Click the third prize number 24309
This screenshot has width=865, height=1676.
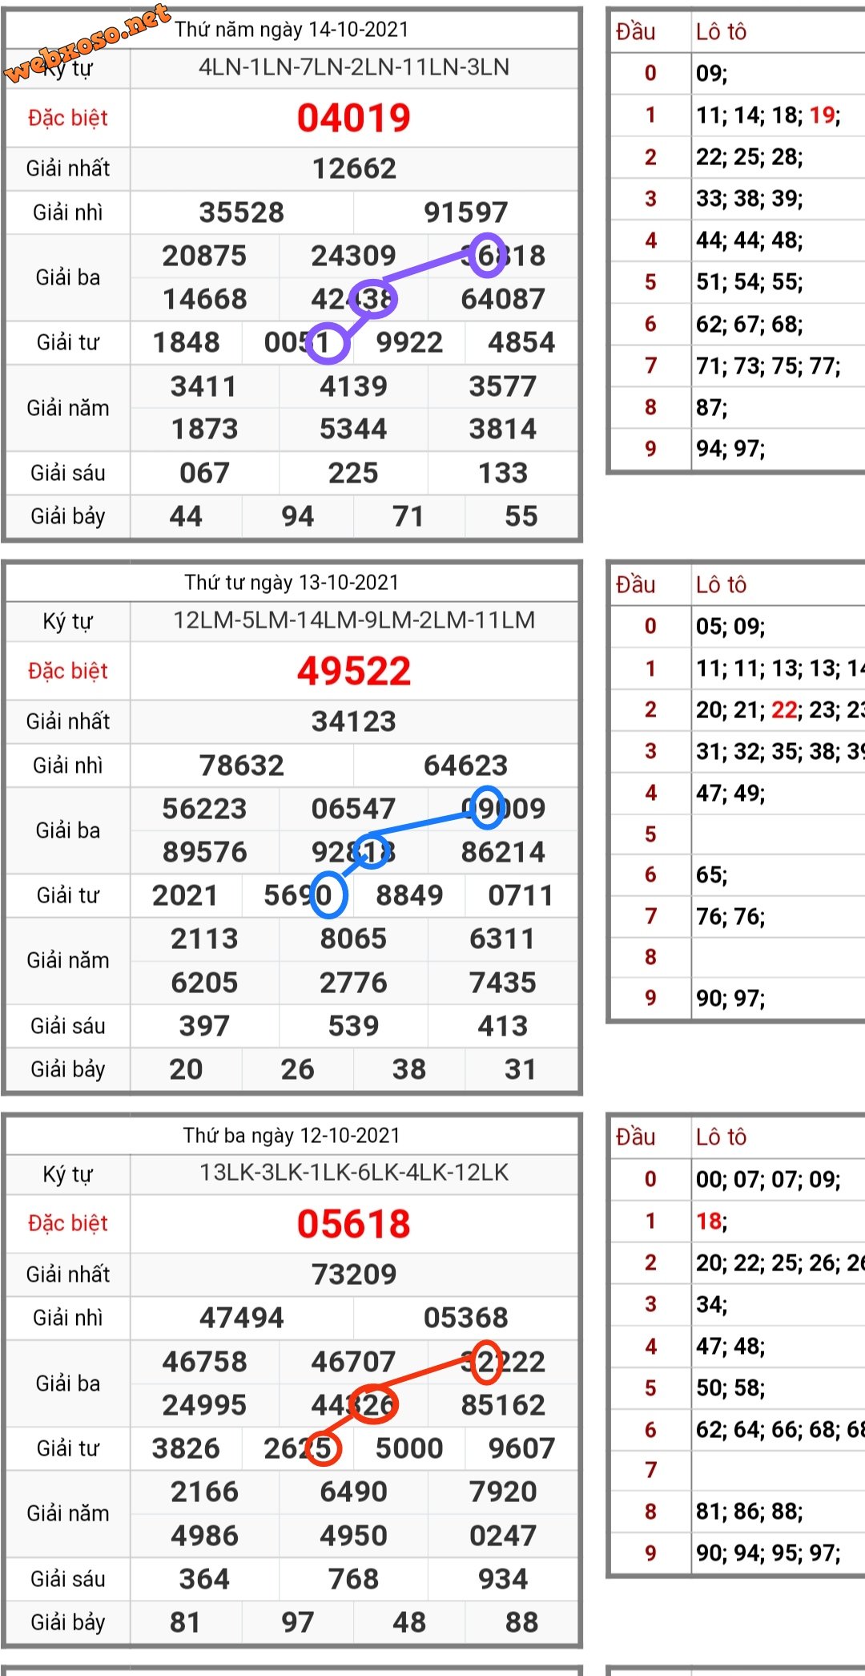[354, 256]
